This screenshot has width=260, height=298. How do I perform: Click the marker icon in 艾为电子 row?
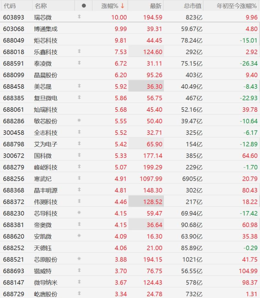click(x=79, y=143)
